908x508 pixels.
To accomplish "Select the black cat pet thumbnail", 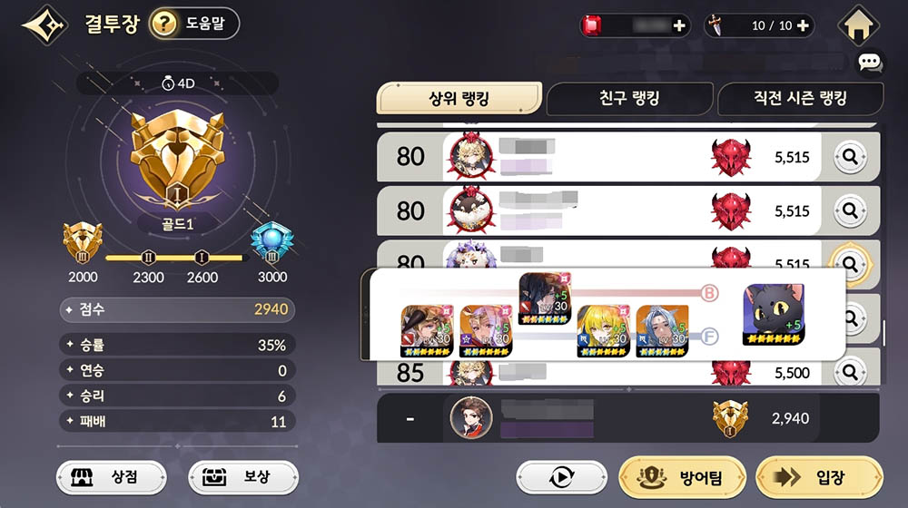I will pyautogui.click(x=774, y=314).
